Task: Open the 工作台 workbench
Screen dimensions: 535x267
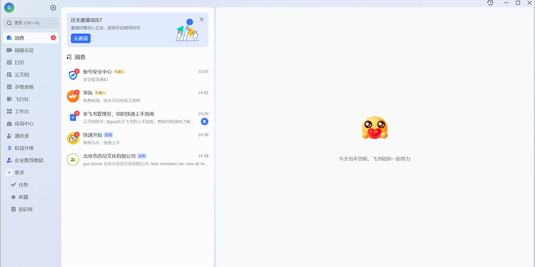Action: [21, 112]
